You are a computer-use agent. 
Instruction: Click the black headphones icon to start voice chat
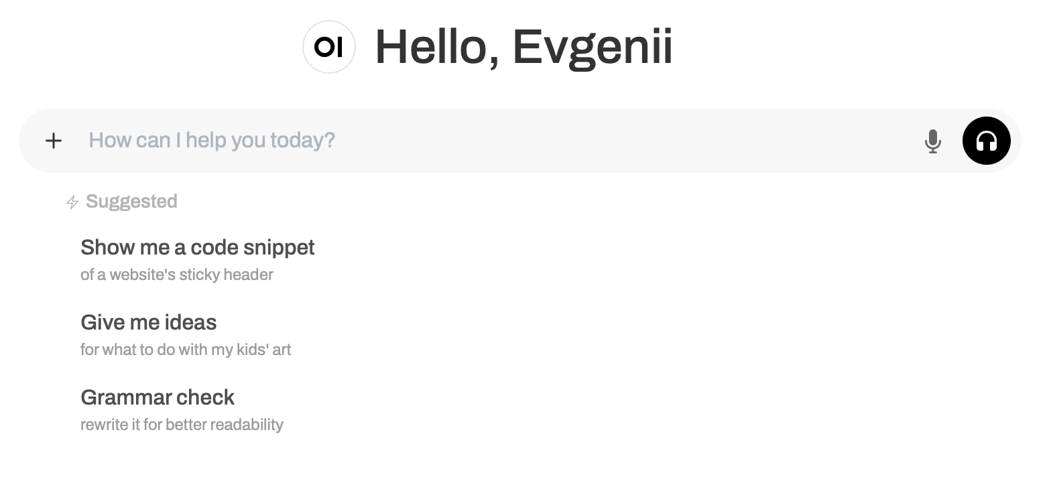[x=986, y=141]
